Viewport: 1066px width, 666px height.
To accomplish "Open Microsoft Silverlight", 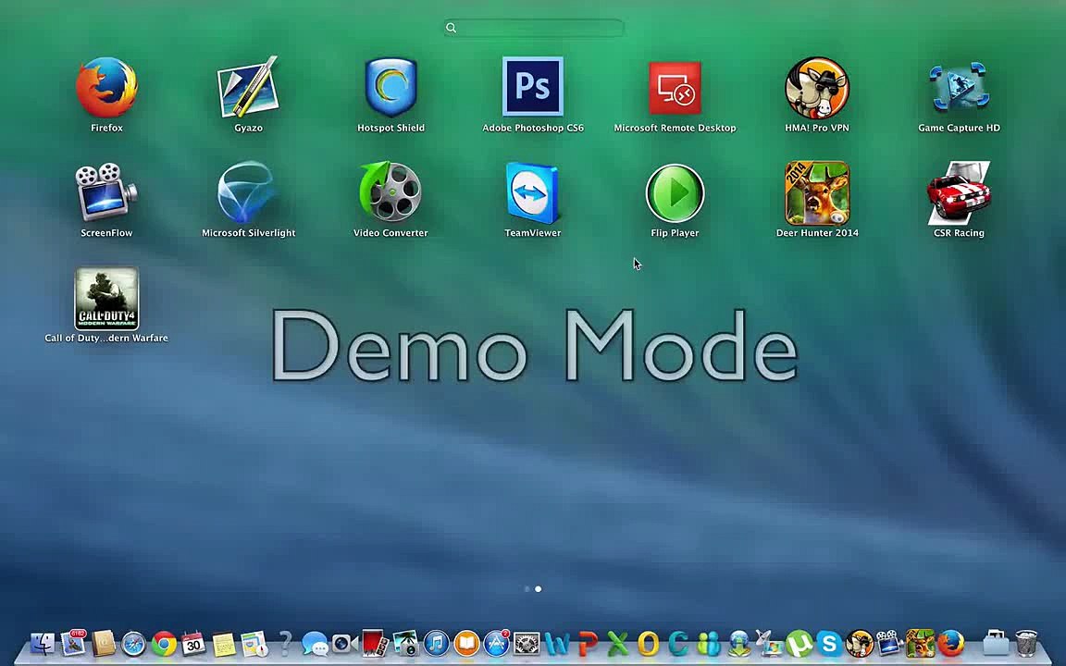I will click(x=248, y=192).
